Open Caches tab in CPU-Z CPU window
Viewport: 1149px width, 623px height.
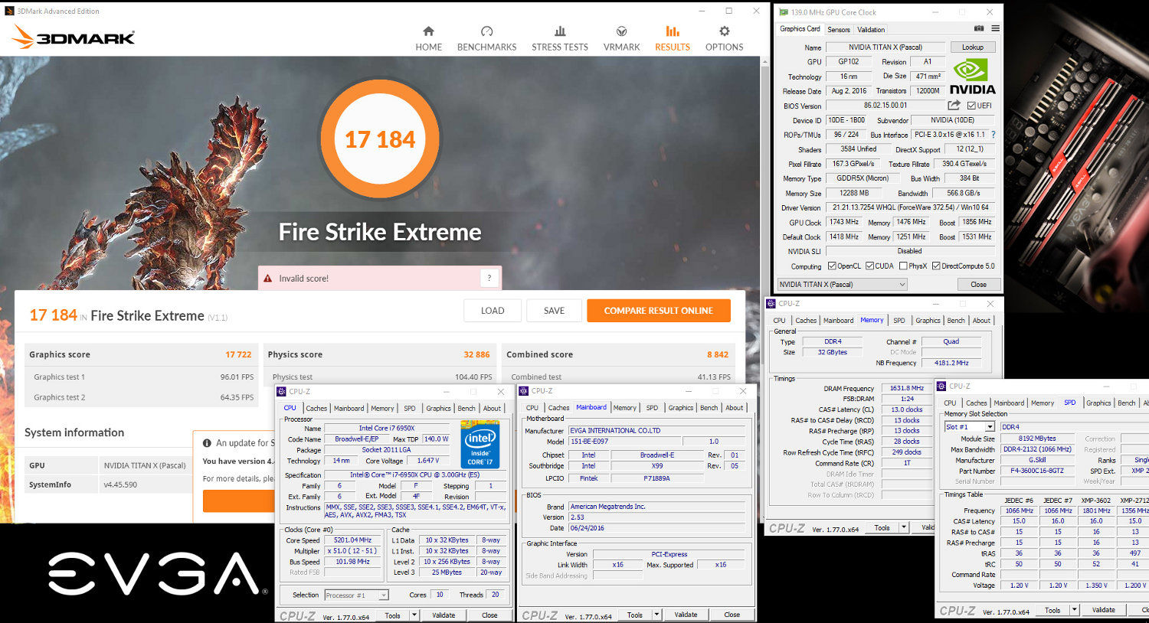316,409
